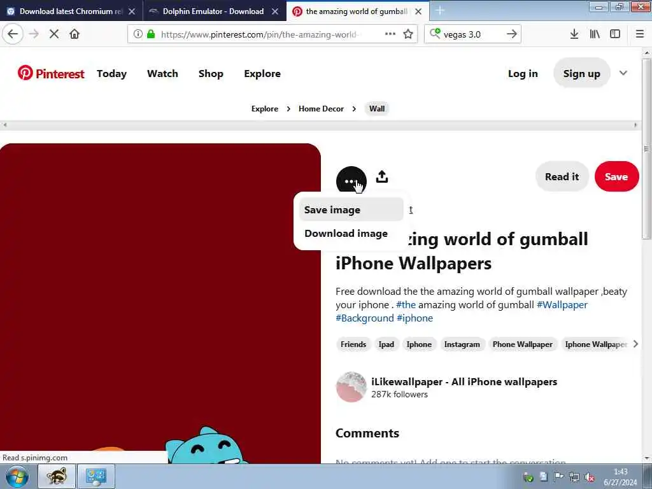Screen dimensions: 652x489
Task: Click the page vertical scrollbar thumb
Action: (646, 148)
